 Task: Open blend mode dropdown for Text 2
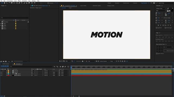pyautogui.click(x=46, y=71)
